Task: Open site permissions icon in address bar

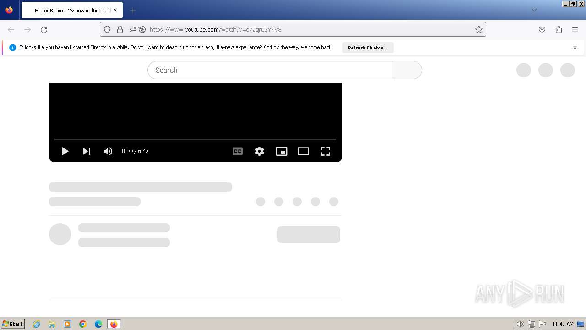Action: [x=133, y=29]
